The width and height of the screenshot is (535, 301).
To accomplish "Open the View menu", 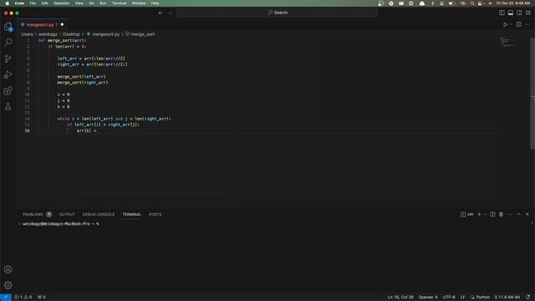I will (79, 3).
